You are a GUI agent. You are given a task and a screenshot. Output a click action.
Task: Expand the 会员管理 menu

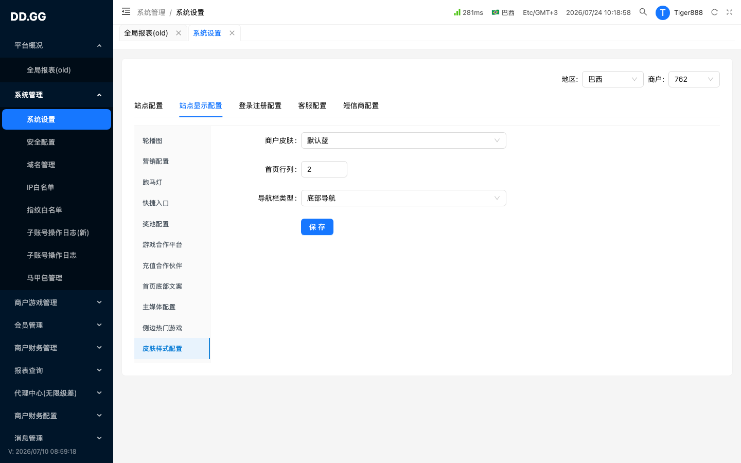click(x=57, y=325)
